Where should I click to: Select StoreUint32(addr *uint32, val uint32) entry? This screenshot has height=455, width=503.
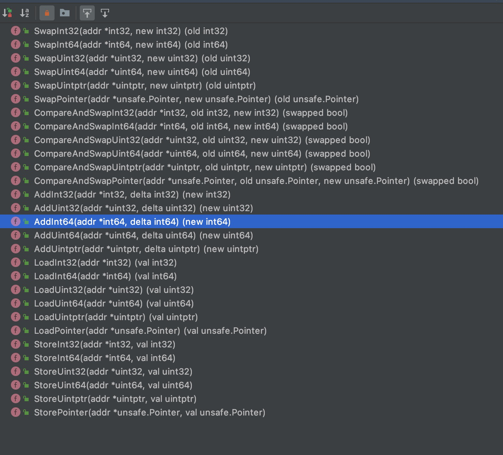click(x=113, y=372)
